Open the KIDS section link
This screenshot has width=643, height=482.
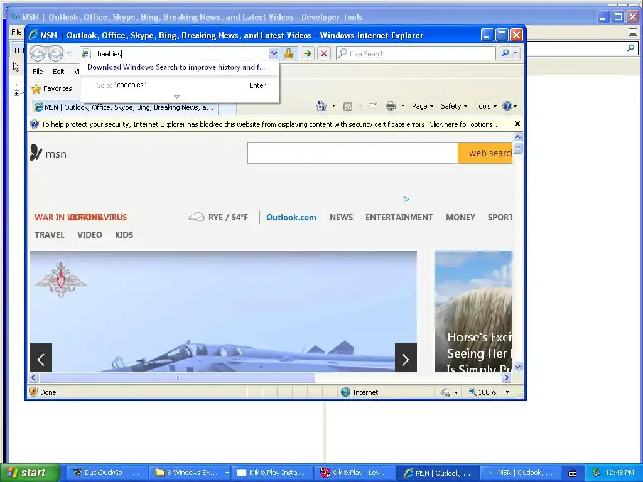pyautogui.click(x=124, y=235)
